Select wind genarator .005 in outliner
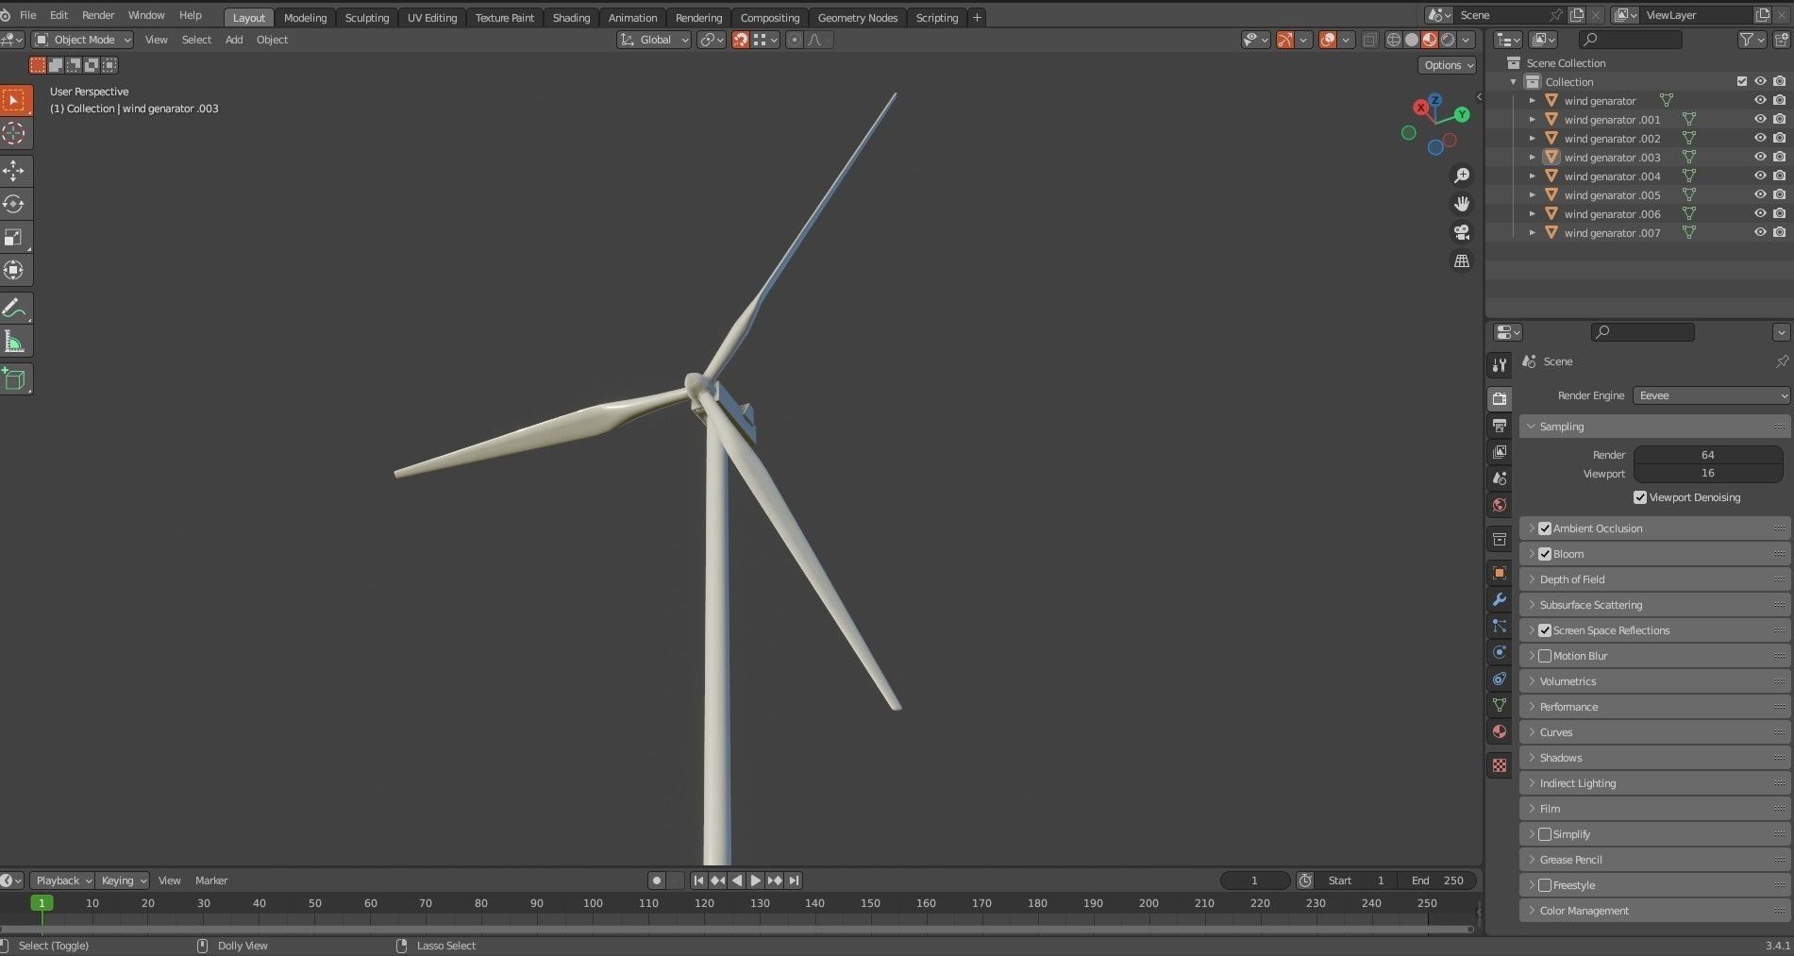 (x=1612, y=195)
